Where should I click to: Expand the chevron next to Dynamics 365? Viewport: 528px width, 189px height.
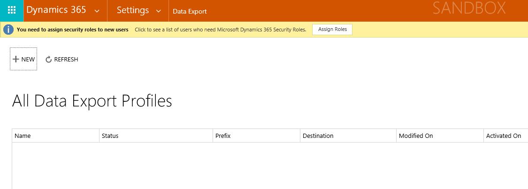pos(97,11)
